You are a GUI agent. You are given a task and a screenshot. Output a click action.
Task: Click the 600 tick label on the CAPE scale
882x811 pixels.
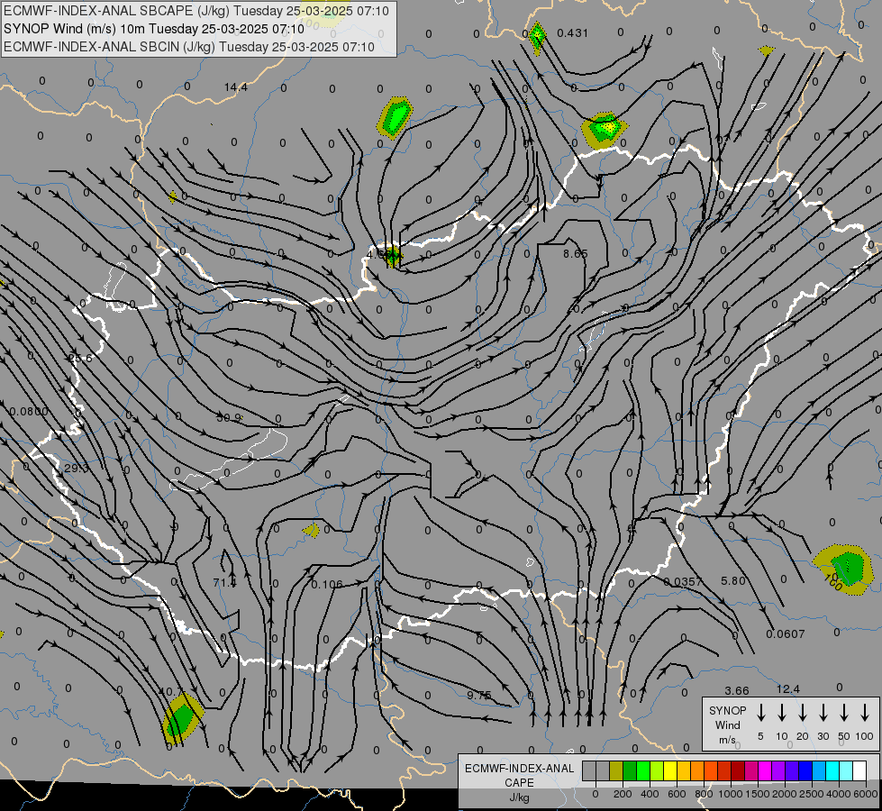click(677, 794)
